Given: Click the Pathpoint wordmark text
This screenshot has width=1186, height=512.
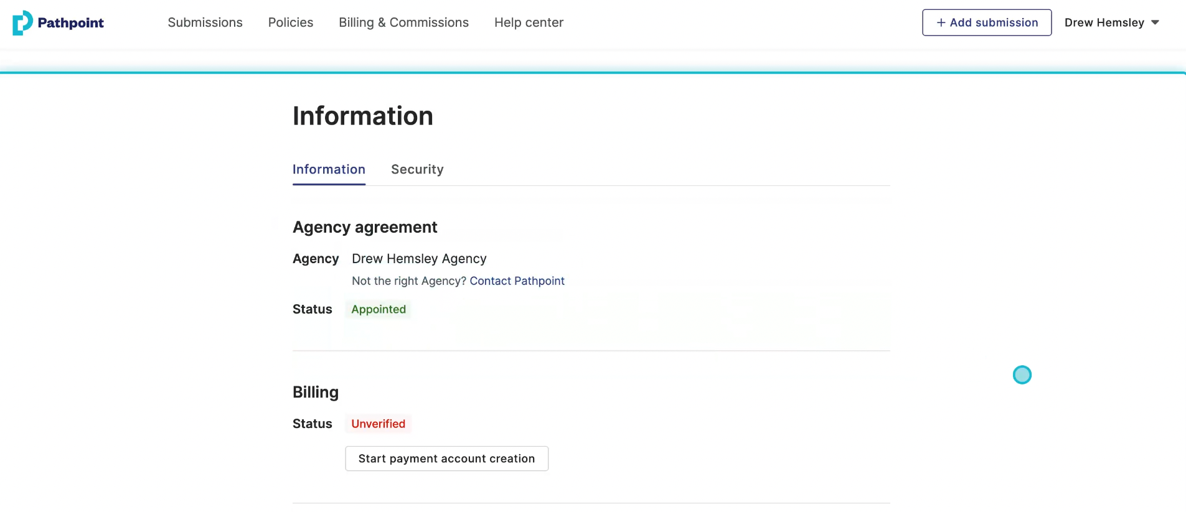Looking at the screenshot, I should (70, 23).
